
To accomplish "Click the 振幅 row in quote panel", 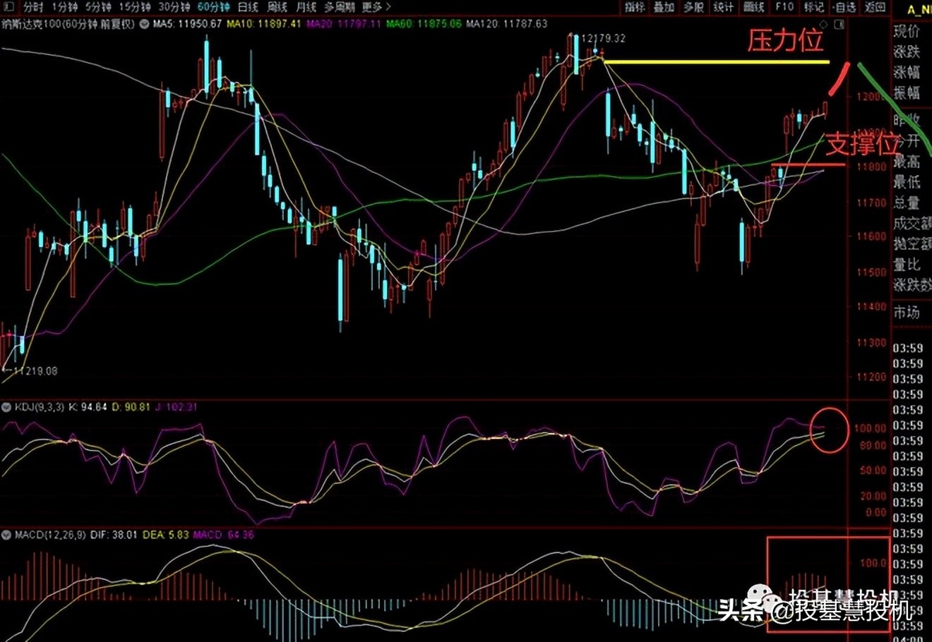I will tap(907, 93).
